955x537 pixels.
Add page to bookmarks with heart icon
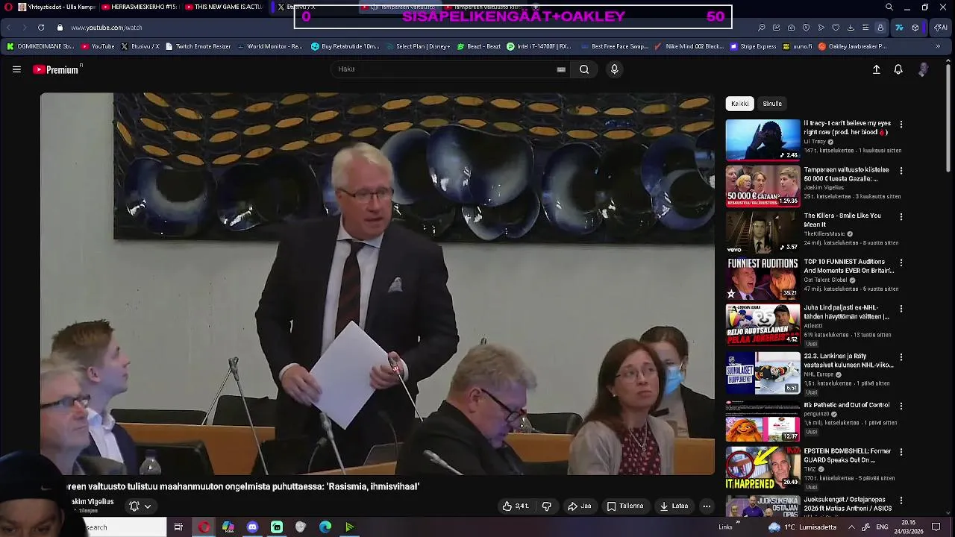[836, 28]
